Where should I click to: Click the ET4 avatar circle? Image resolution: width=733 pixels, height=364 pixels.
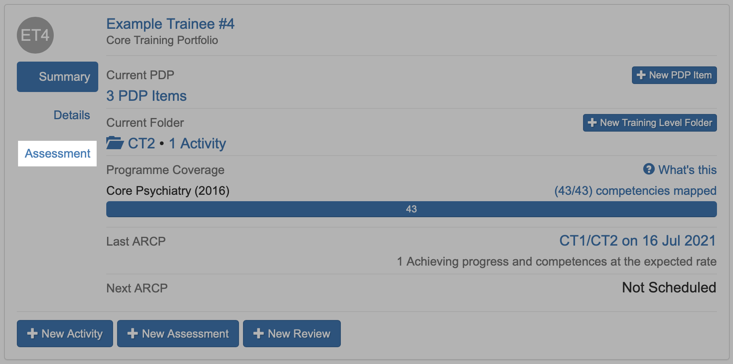(35, 35)
